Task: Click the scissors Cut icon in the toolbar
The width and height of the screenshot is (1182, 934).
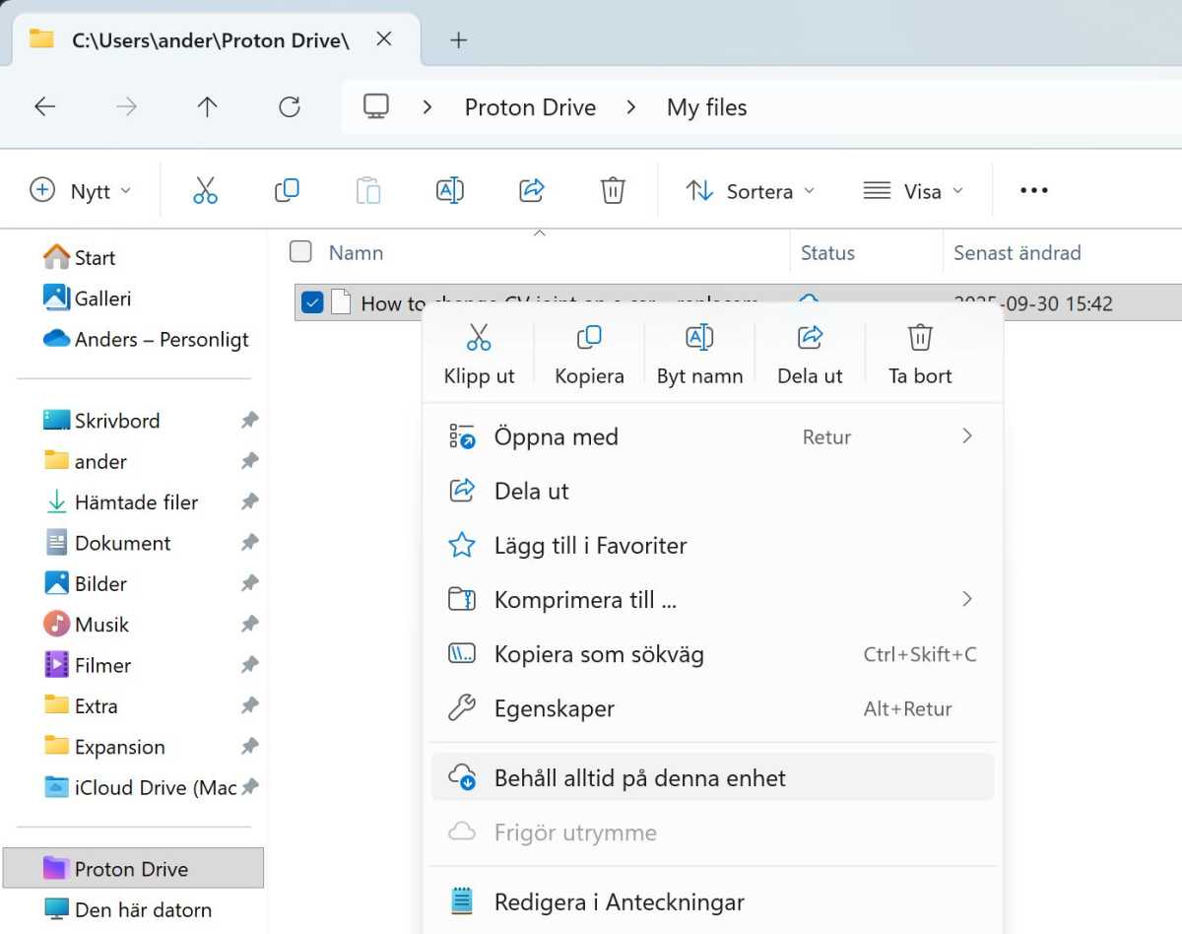Action: [205, 190]
